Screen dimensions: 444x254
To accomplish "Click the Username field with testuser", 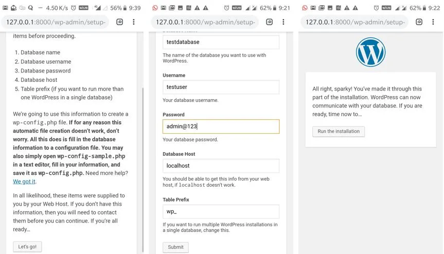I will tap(221, 87).
